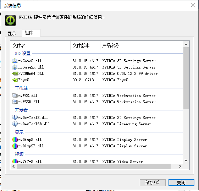Switch to the 显示 tab
The height and width of the screenshot is (191, 199).
tap(14, 33)
